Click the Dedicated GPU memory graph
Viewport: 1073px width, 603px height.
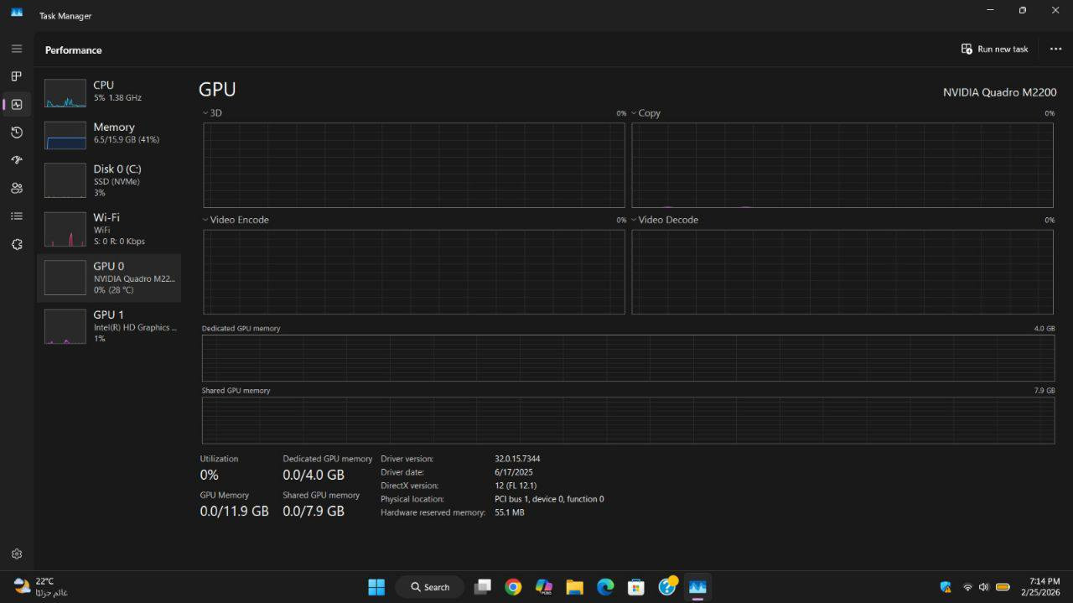pyautogui.click(x=628, y=358)
